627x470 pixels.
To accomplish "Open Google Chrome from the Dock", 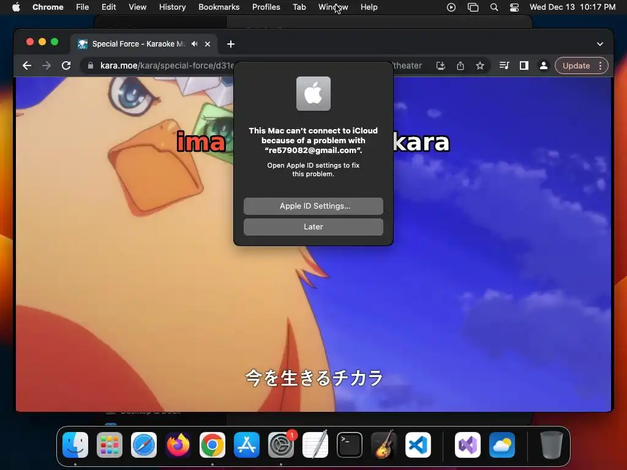I will 212,445.
